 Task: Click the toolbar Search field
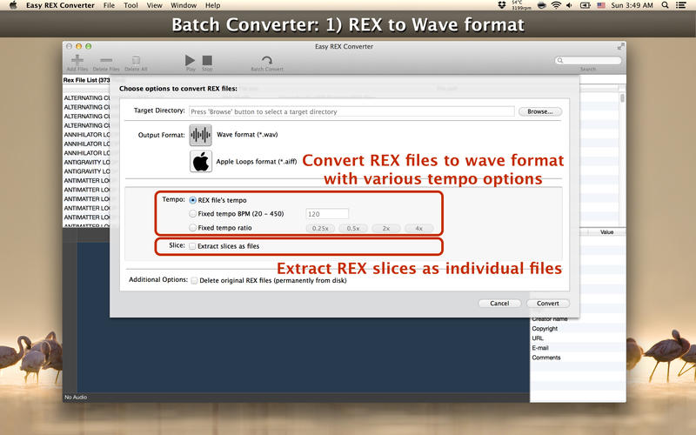588,60
